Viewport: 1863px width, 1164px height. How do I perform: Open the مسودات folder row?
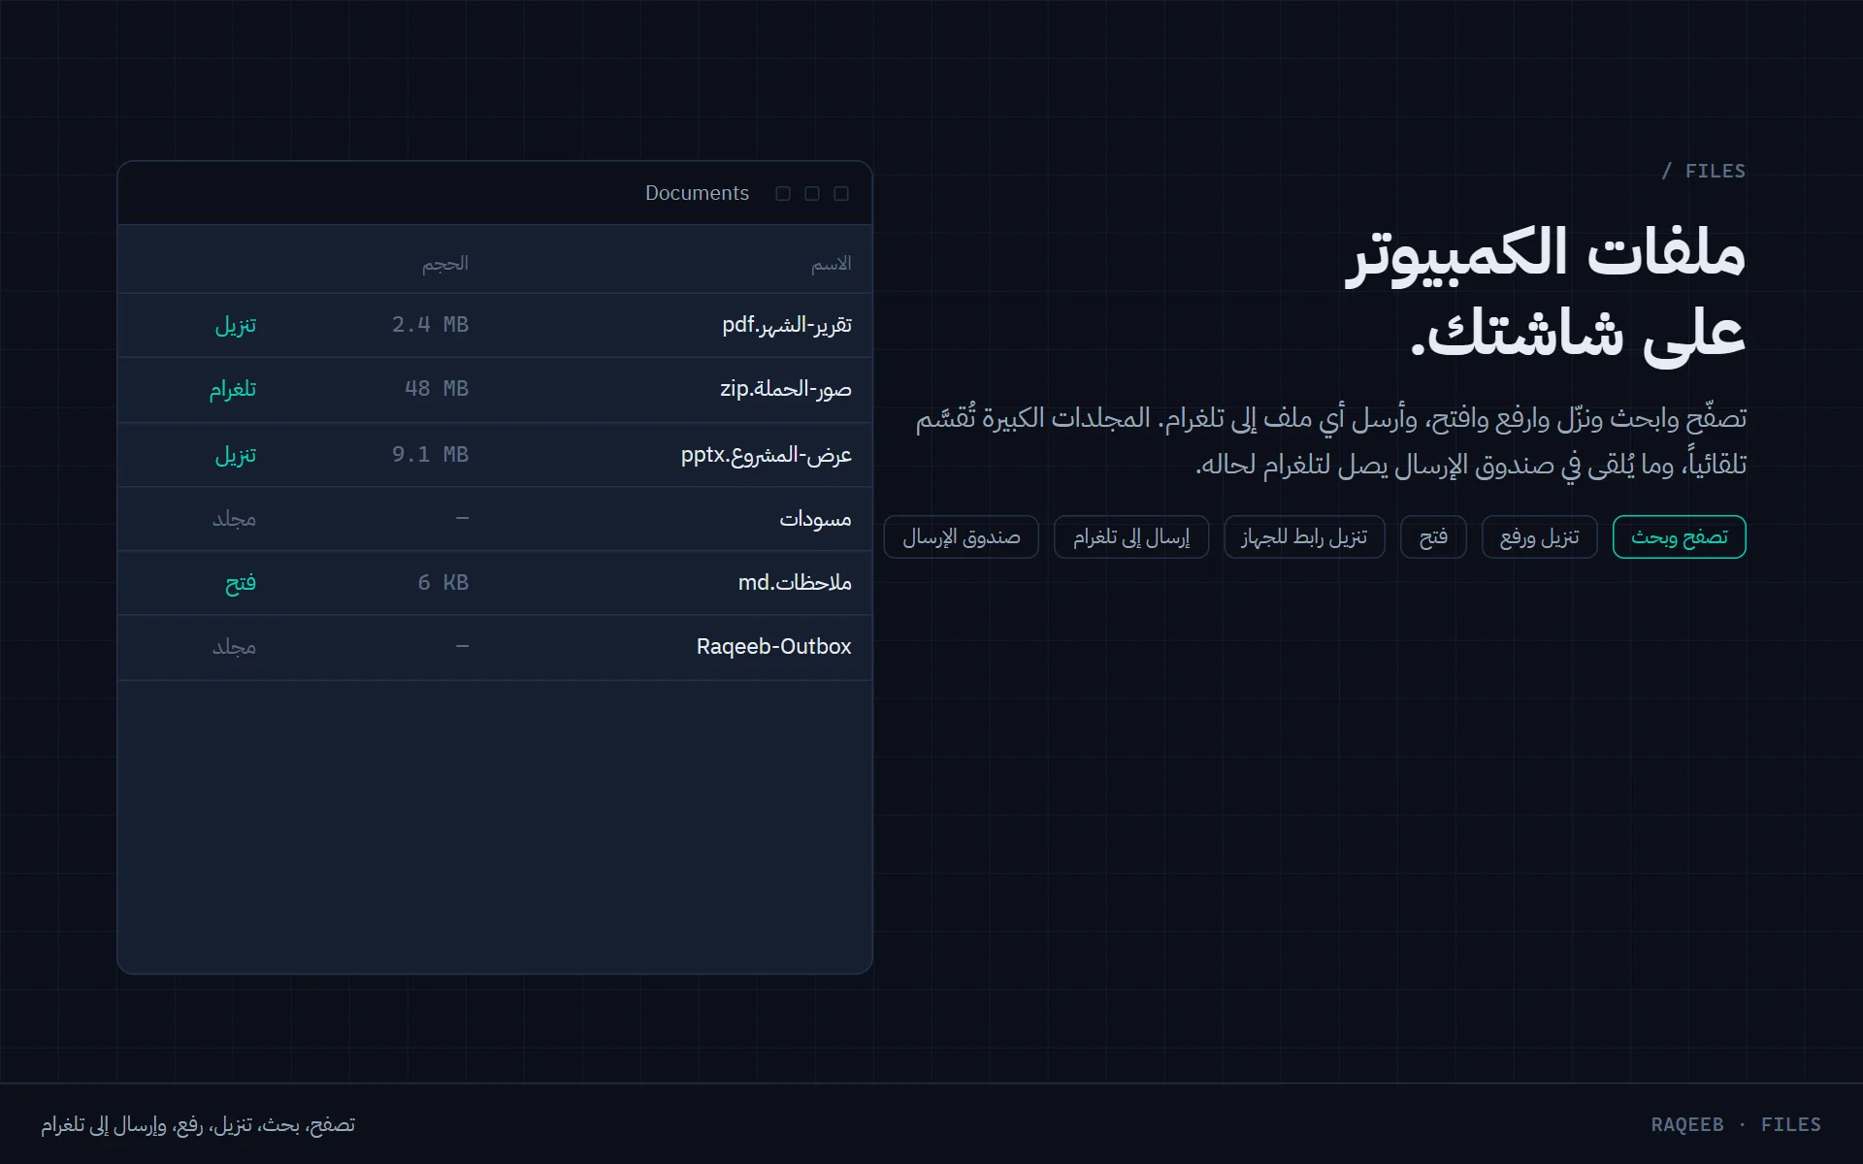point(495,519)
